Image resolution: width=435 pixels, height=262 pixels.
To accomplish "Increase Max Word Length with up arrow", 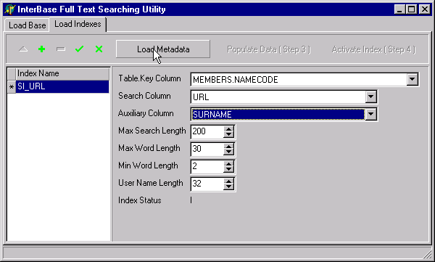I will click(x=228, y=146).
